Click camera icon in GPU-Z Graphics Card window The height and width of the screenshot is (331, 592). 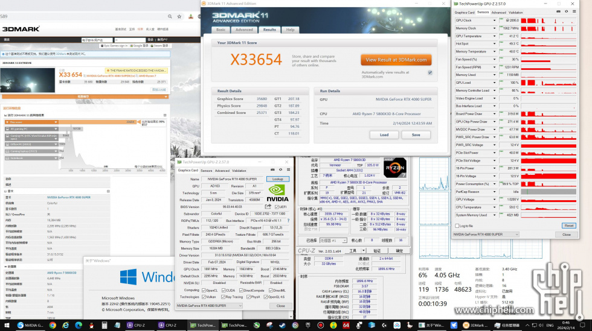[x=272, y=169]
